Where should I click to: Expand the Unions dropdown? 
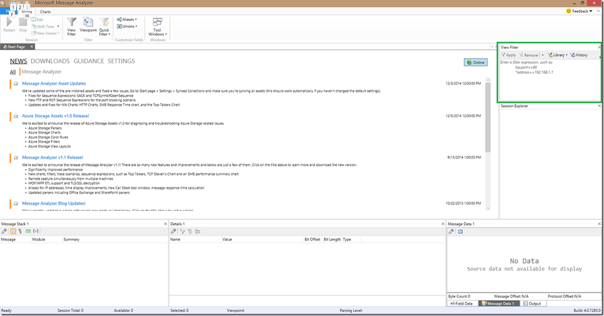pyautogui.click(x=127, y=27)
